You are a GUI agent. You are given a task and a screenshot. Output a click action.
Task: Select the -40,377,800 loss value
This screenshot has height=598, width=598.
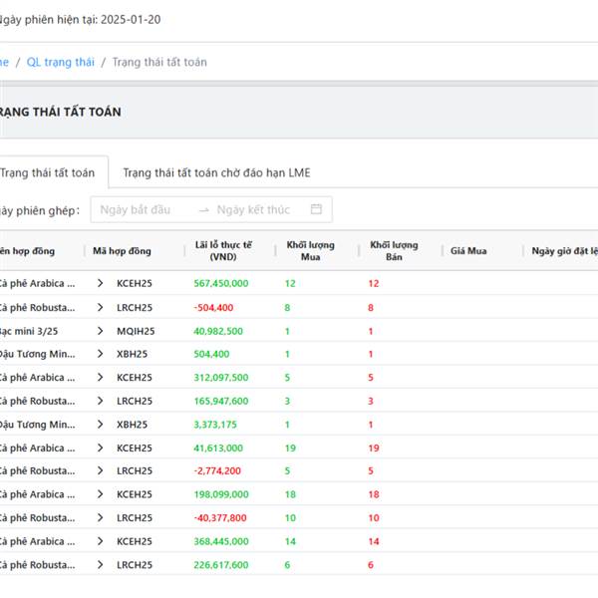click(220, 517)
